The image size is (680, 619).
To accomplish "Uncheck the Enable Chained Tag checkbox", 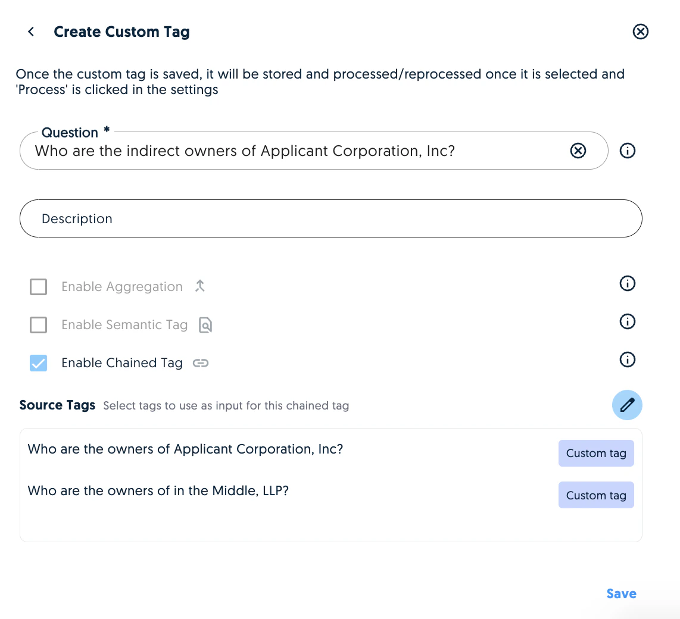I will 38,363.
